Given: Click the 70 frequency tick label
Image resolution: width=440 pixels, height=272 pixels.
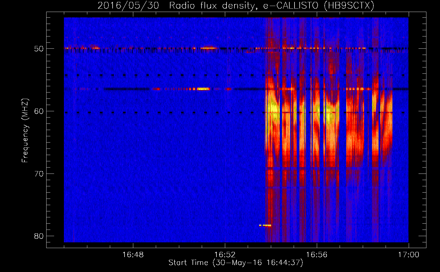Looking at the screenshot, I should tap(39, 174).
